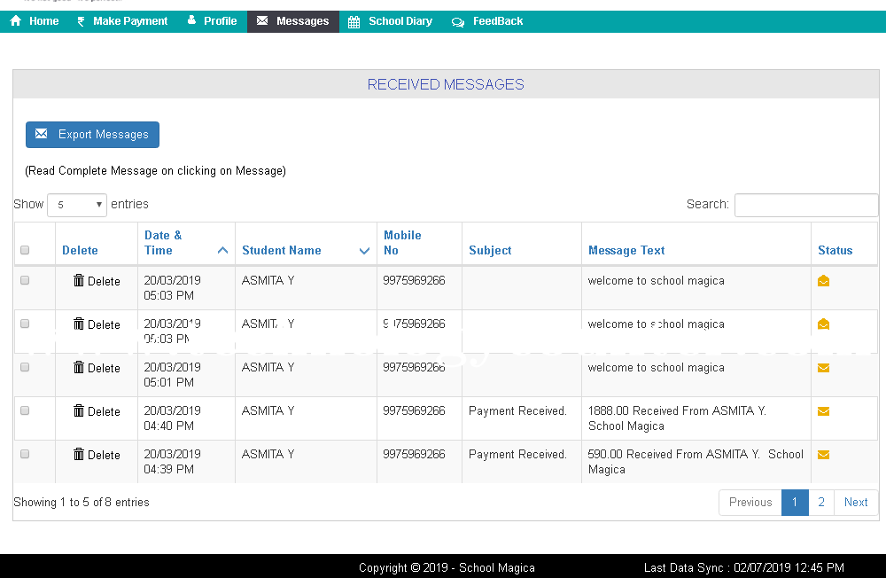This screenshot has height=578, width=886.
Task: Sort by Date & Time using the up chevron
Action: coord(222,250)
